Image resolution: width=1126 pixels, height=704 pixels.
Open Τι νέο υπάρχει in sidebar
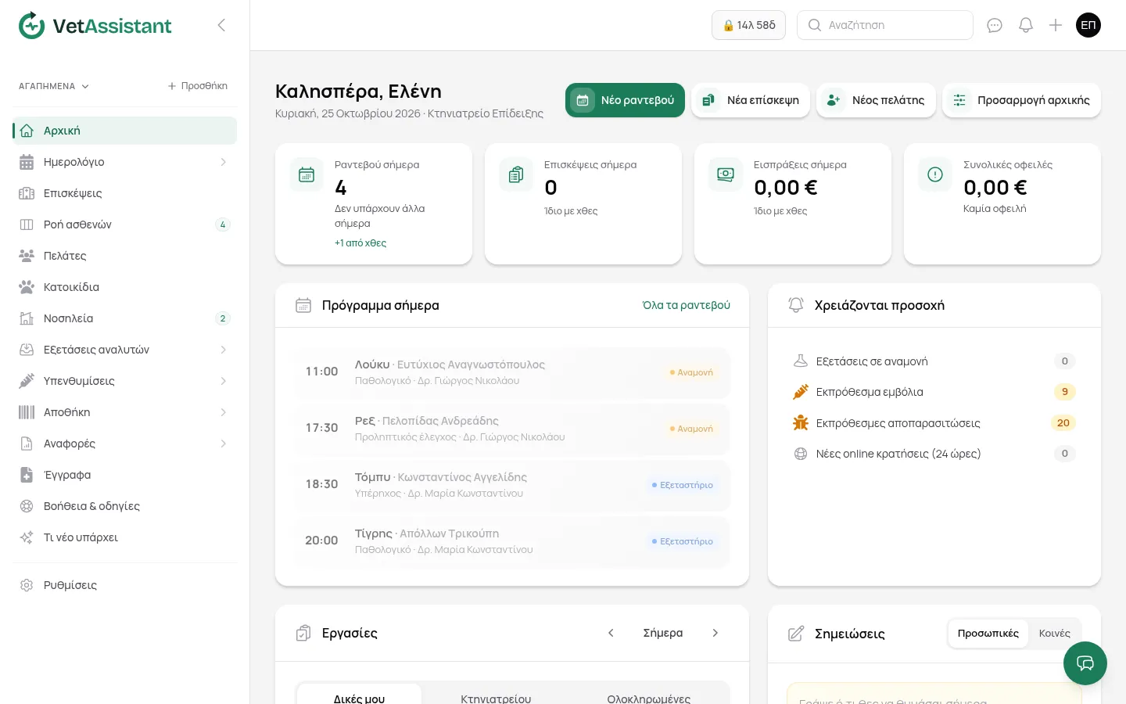coord(124,537)
